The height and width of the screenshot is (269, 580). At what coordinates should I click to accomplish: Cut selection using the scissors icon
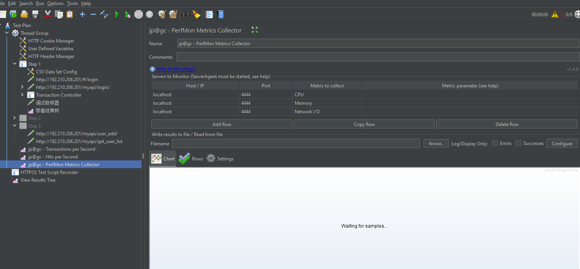48,14
